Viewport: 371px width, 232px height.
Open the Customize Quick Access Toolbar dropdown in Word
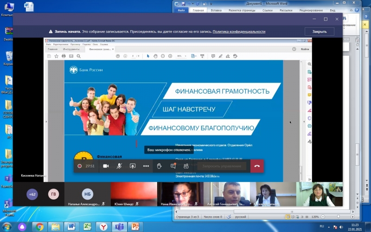[x=211, y=4]
